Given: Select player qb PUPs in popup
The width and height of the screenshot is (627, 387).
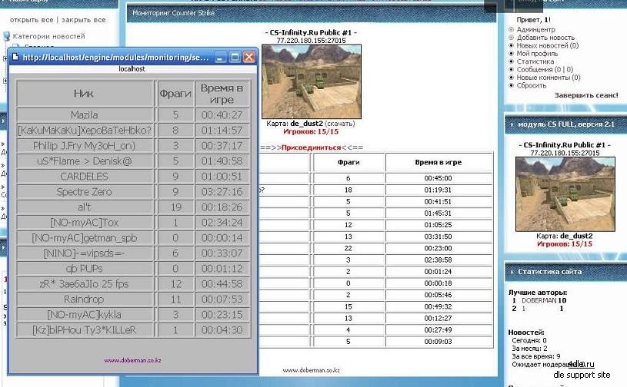Looking at the screenshot, I should (x=84, y=269).
